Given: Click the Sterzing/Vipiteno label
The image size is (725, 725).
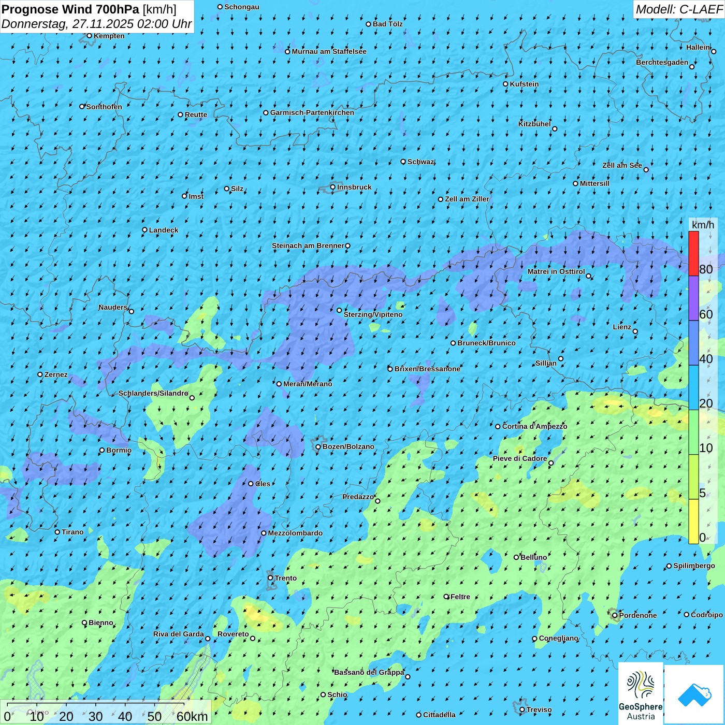Looking at the screenshot, I should click(x=373, y=315).
